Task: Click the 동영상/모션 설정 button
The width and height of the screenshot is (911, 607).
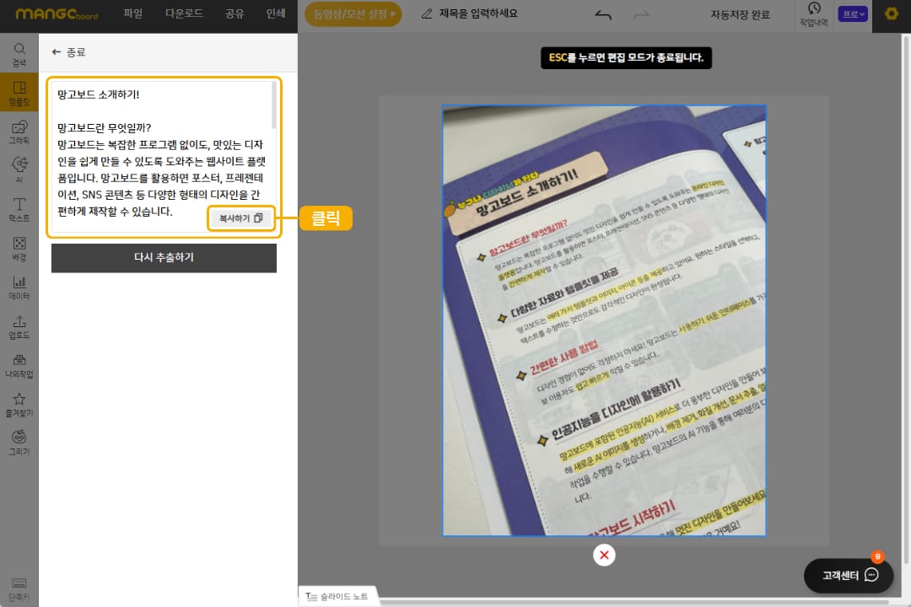Action: (x=353, y=14)
